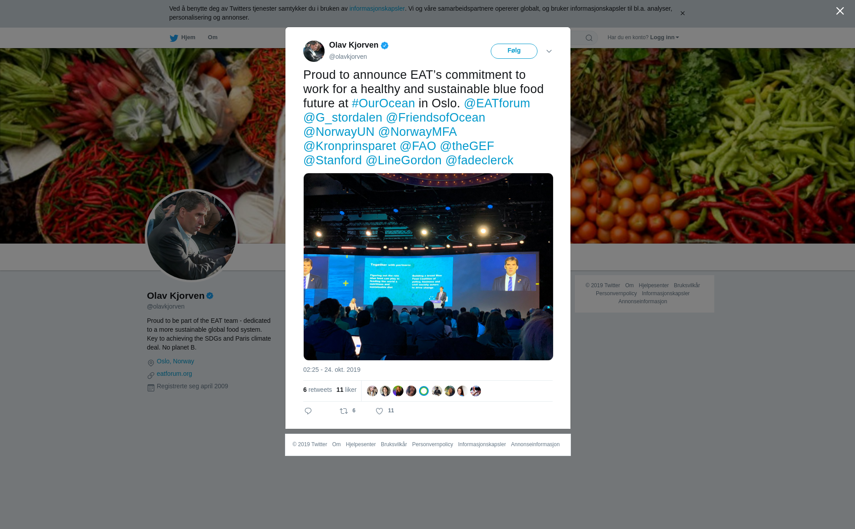
Task: Visit the @EATforum mention link
Action: click(x=497, y=103)
